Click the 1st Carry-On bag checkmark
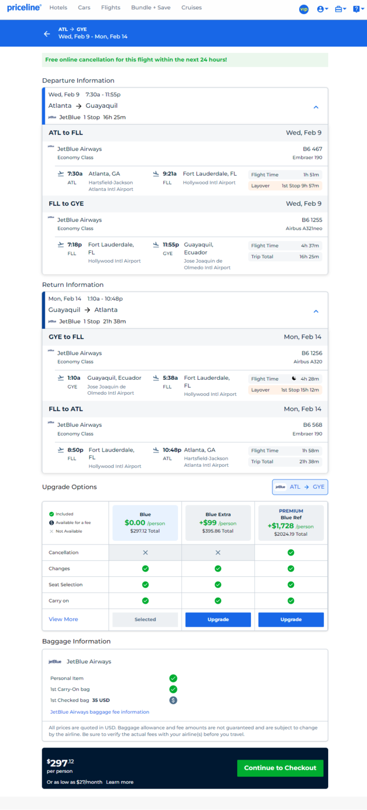The image size is (367, 810). coord(173,689)
